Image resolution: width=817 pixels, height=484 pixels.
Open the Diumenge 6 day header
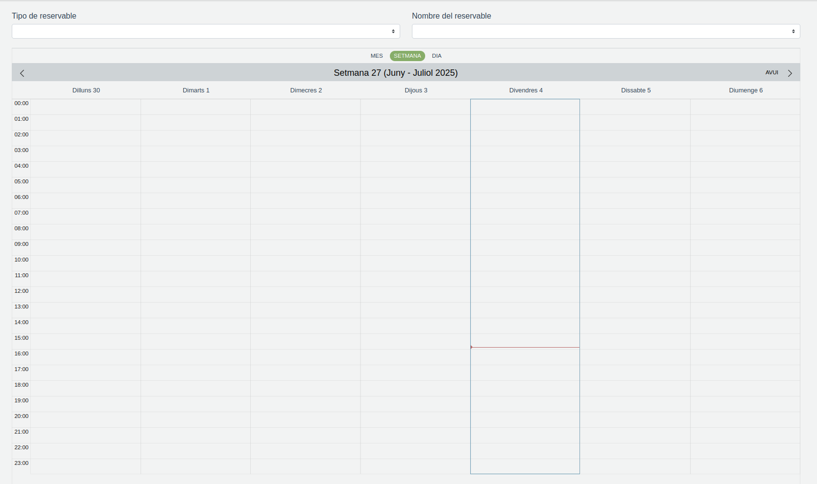745,90
